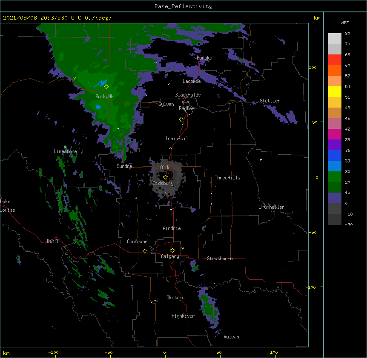Click the -50 tick on the vertical km axis
367x358 pixels.
tap(313, 232)
